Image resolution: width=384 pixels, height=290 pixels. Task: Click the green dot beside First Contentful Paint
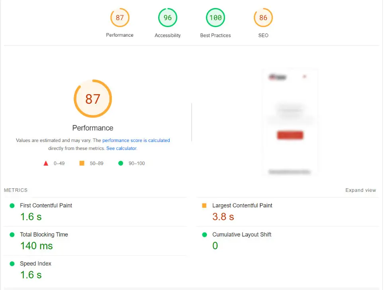pos(12,205)
